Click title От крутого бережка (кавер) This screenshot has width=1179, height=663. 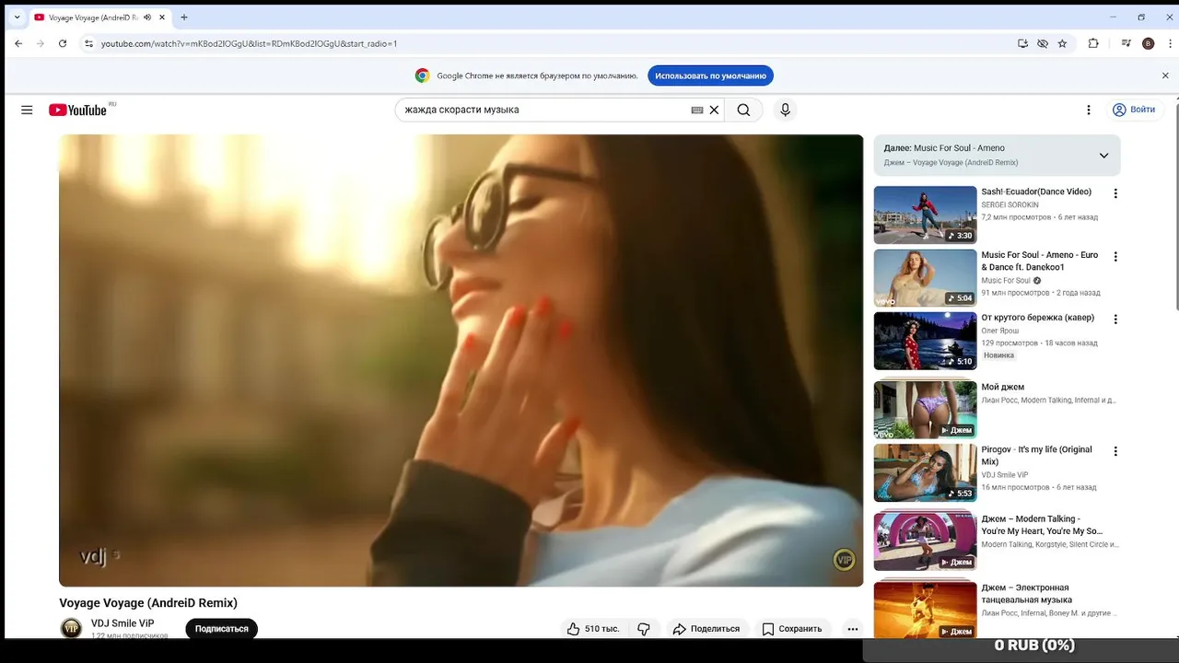pyautogui.click(x=1038, y=318)
